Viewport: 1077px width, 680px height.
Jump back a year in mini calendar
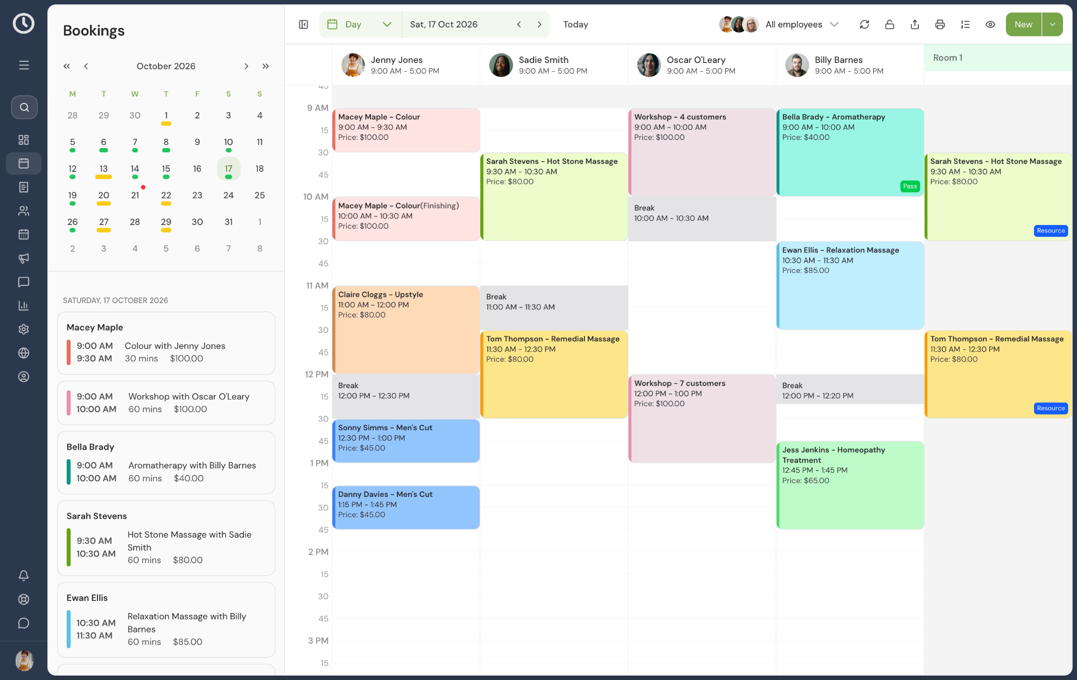tap(67, 66)
